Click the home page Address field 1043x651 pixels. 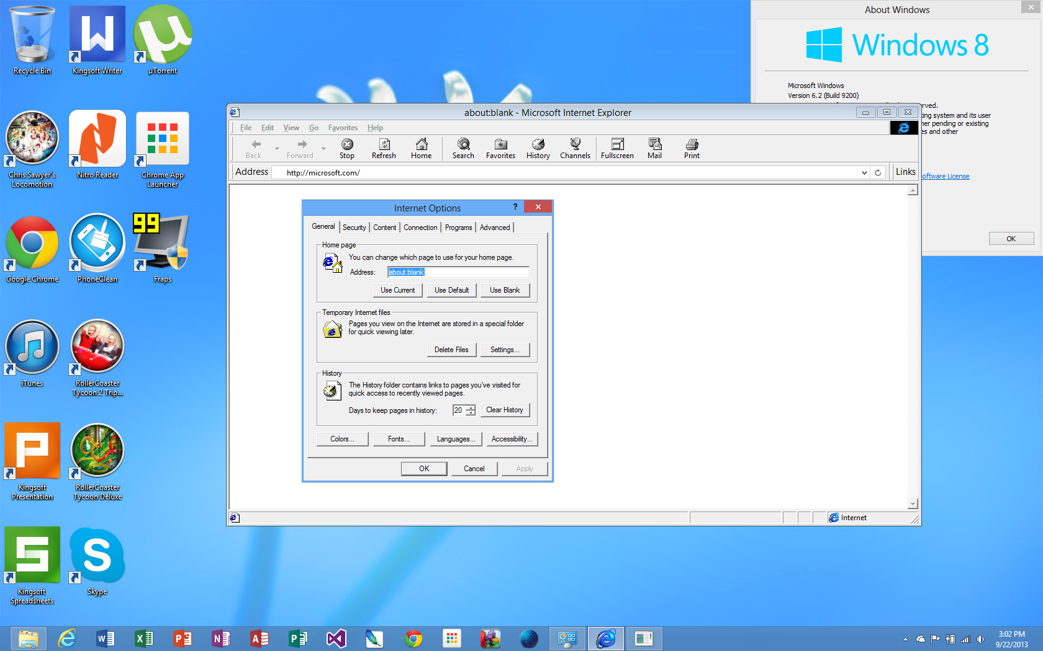(x=458, y=272)
